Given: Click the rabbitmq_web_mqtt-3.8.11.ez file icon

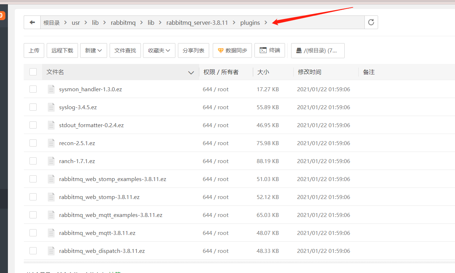Looking at the screenshot, I should (x=51, y=233).
